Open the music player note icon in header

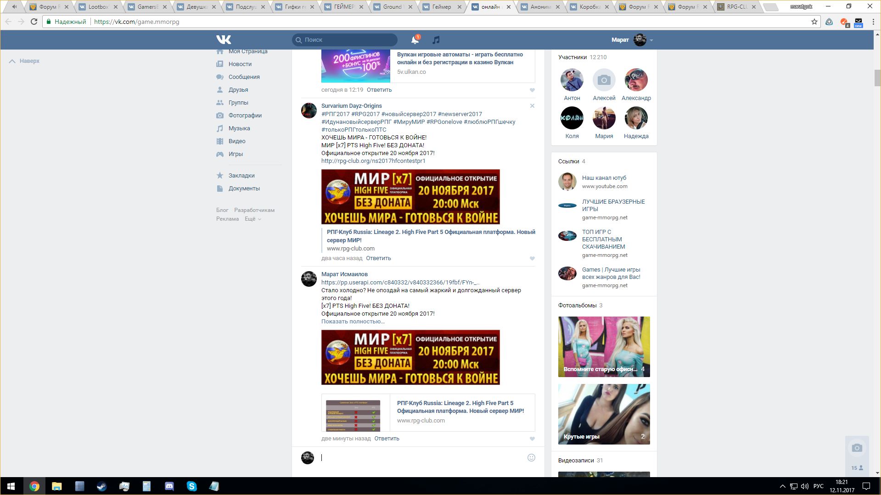coord(436,40)
